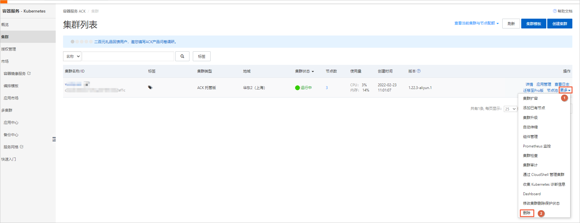This screenshot has width=580, height=223.
Task: Choose 集群升级 in dropdown menu
Action: click(530, 117)
